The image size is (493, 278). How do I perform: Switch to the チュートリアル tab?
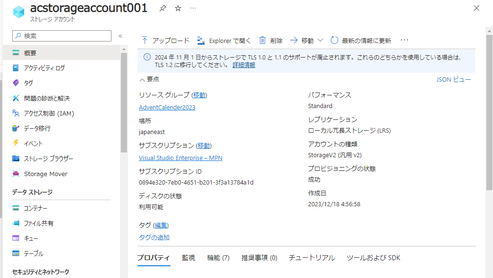point(312,258)
